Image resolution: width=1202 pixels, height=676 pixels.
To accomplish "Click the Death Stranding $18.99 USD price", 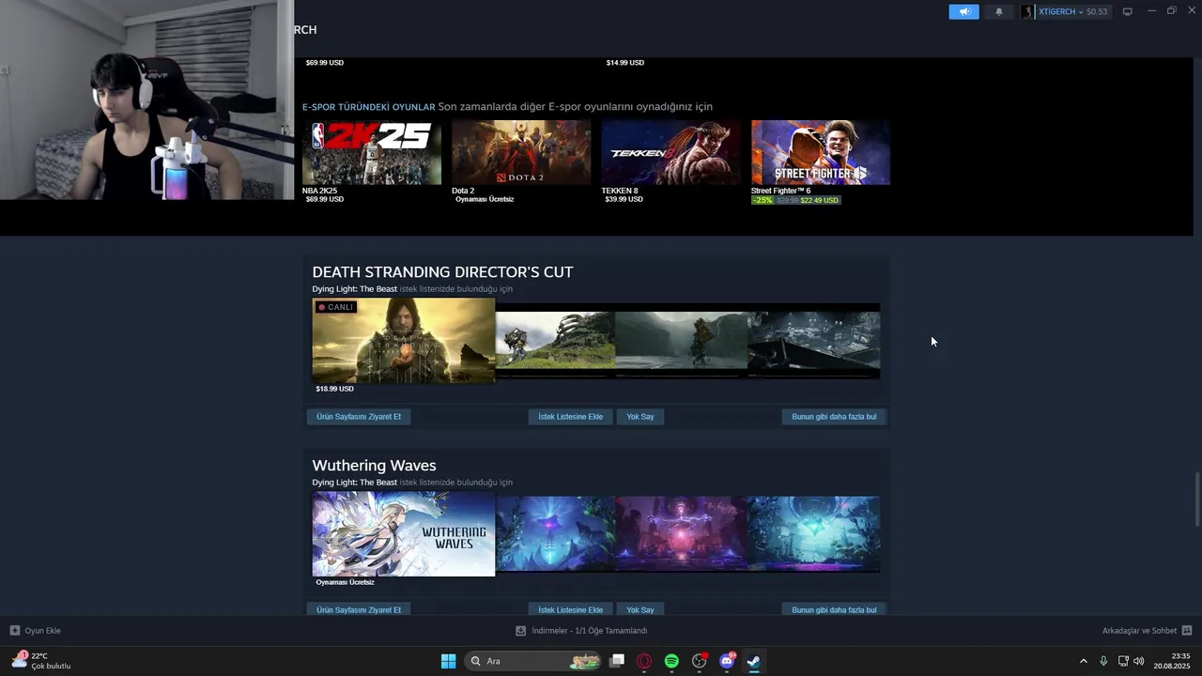I will (335, 389).
